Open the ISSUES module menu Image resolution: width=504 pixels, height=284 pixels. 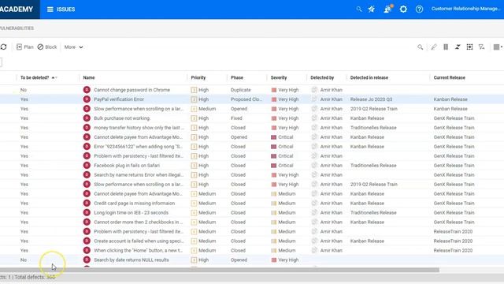click(61, 9)
